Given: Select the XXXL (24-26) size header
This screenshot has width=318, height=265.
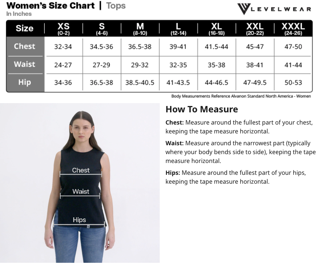Looking at the screenshot, I should (x=293, y=29).
